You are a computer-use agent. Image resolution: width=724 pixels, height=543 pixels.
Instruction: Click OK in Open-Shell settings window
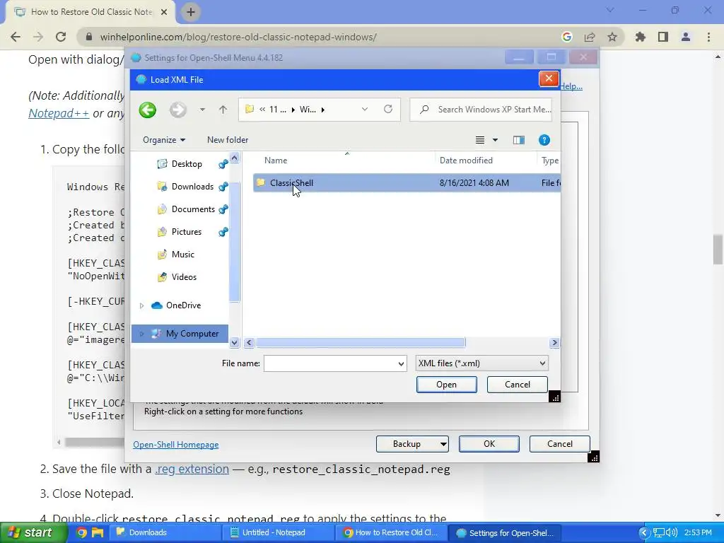[489, 444]
